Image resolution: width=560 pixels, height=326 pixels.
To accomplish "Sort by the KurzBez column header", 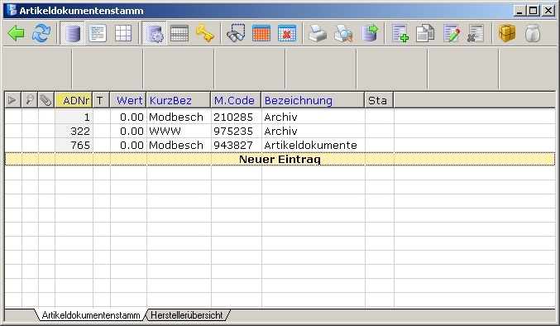I will (x=179, y=100).
